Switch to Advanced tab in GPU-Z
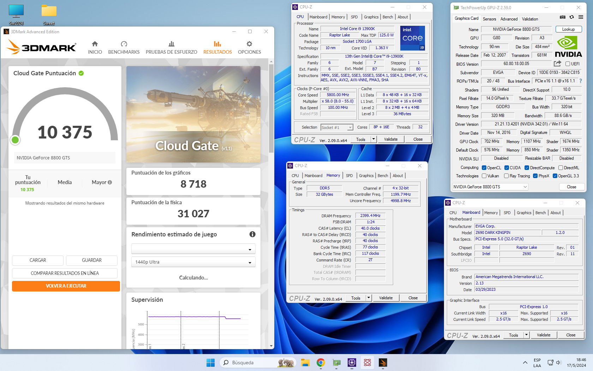 pos(509,19)
